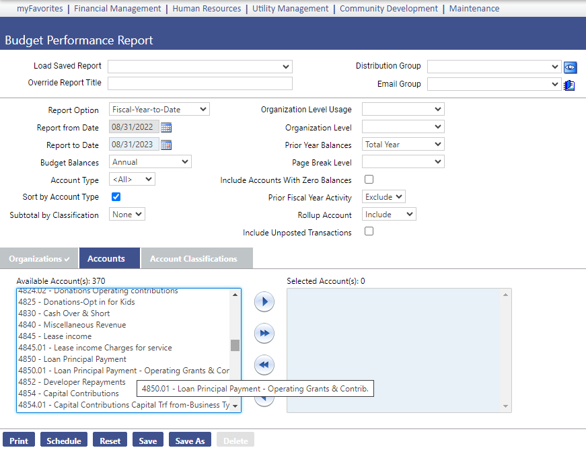This screenshot has height=450, width=586.
Task: Open the Email Group address book icon
Action: tap(569, 85)
